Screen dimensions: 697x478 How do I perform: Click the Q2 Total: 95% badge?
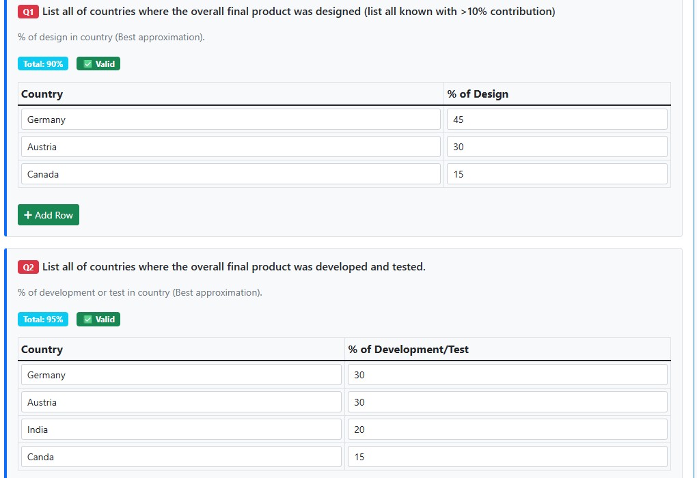click(43, 320)
